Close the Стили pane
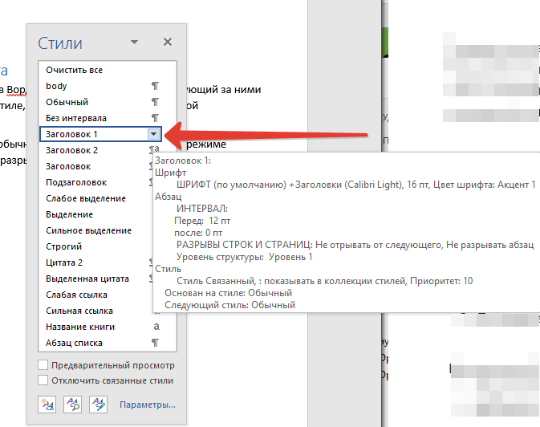 coord(168,42)
